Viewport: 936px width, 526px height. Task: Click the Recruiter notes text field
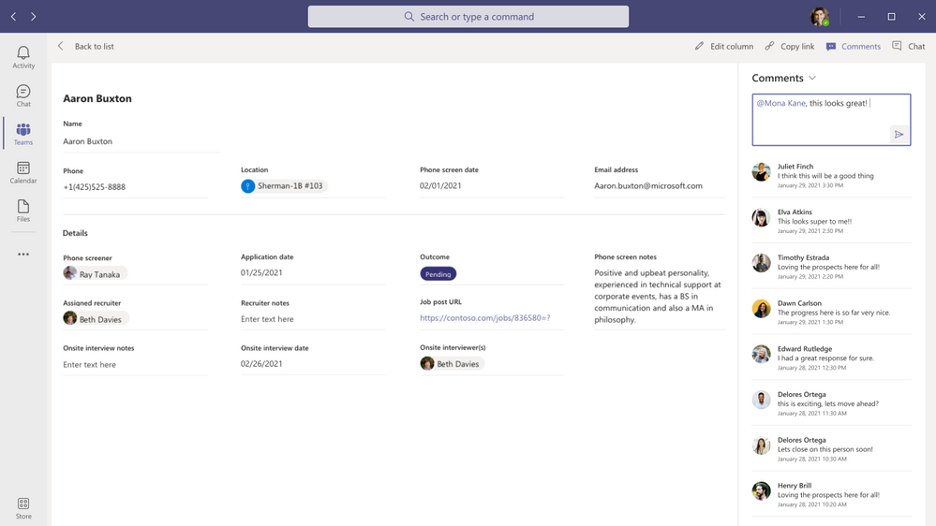coord(313,319)
